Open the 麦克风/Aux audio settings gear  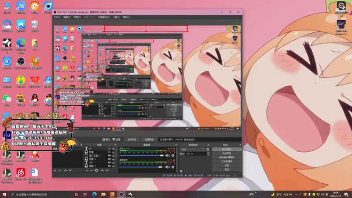pos(173,155)
